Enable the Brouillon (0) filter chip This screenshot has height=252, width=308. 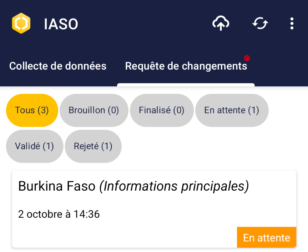(x=94, y=110)
